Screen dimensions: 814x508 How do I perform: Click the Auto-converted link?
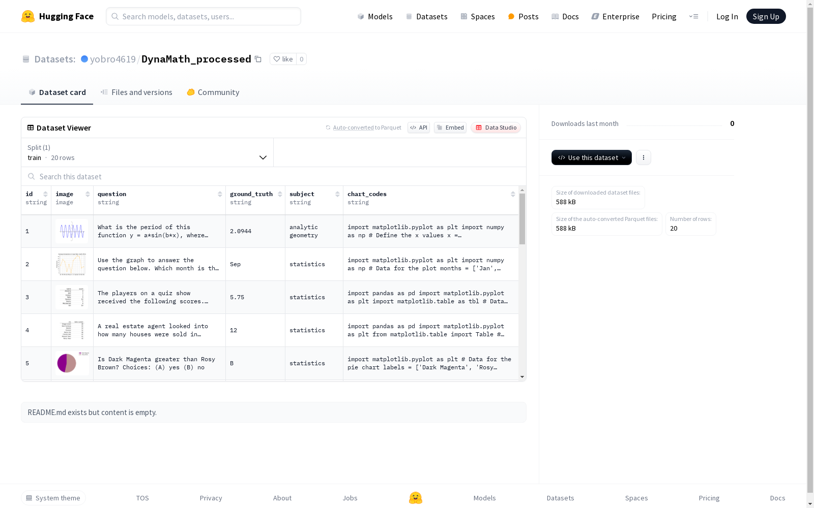click(x=353, y=128)
